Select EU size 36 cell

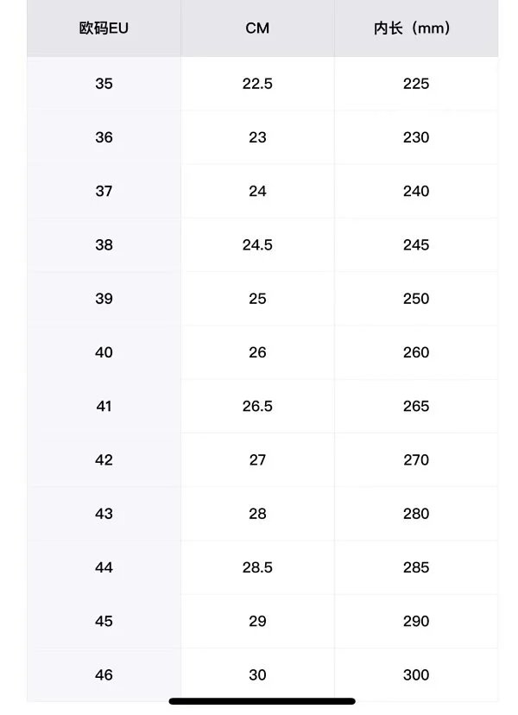(104, 137)
